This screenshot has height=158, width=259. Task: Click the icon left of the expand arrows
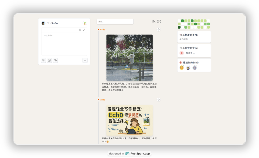pyautogui.click(x=80, y=30)
